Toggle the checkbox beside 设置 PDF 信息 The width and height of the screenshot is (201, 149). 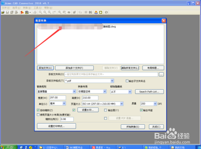(105, 118)
